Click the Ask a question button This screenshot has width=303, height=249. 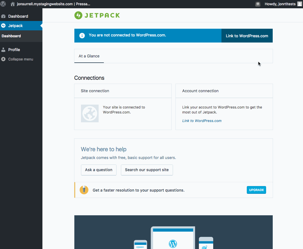tap(99, 170)
